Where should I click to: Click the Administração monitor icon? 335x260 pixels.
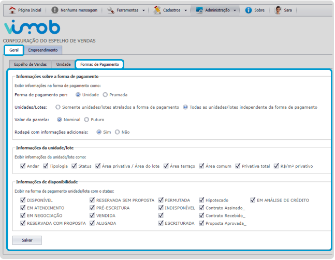point(199,10)
